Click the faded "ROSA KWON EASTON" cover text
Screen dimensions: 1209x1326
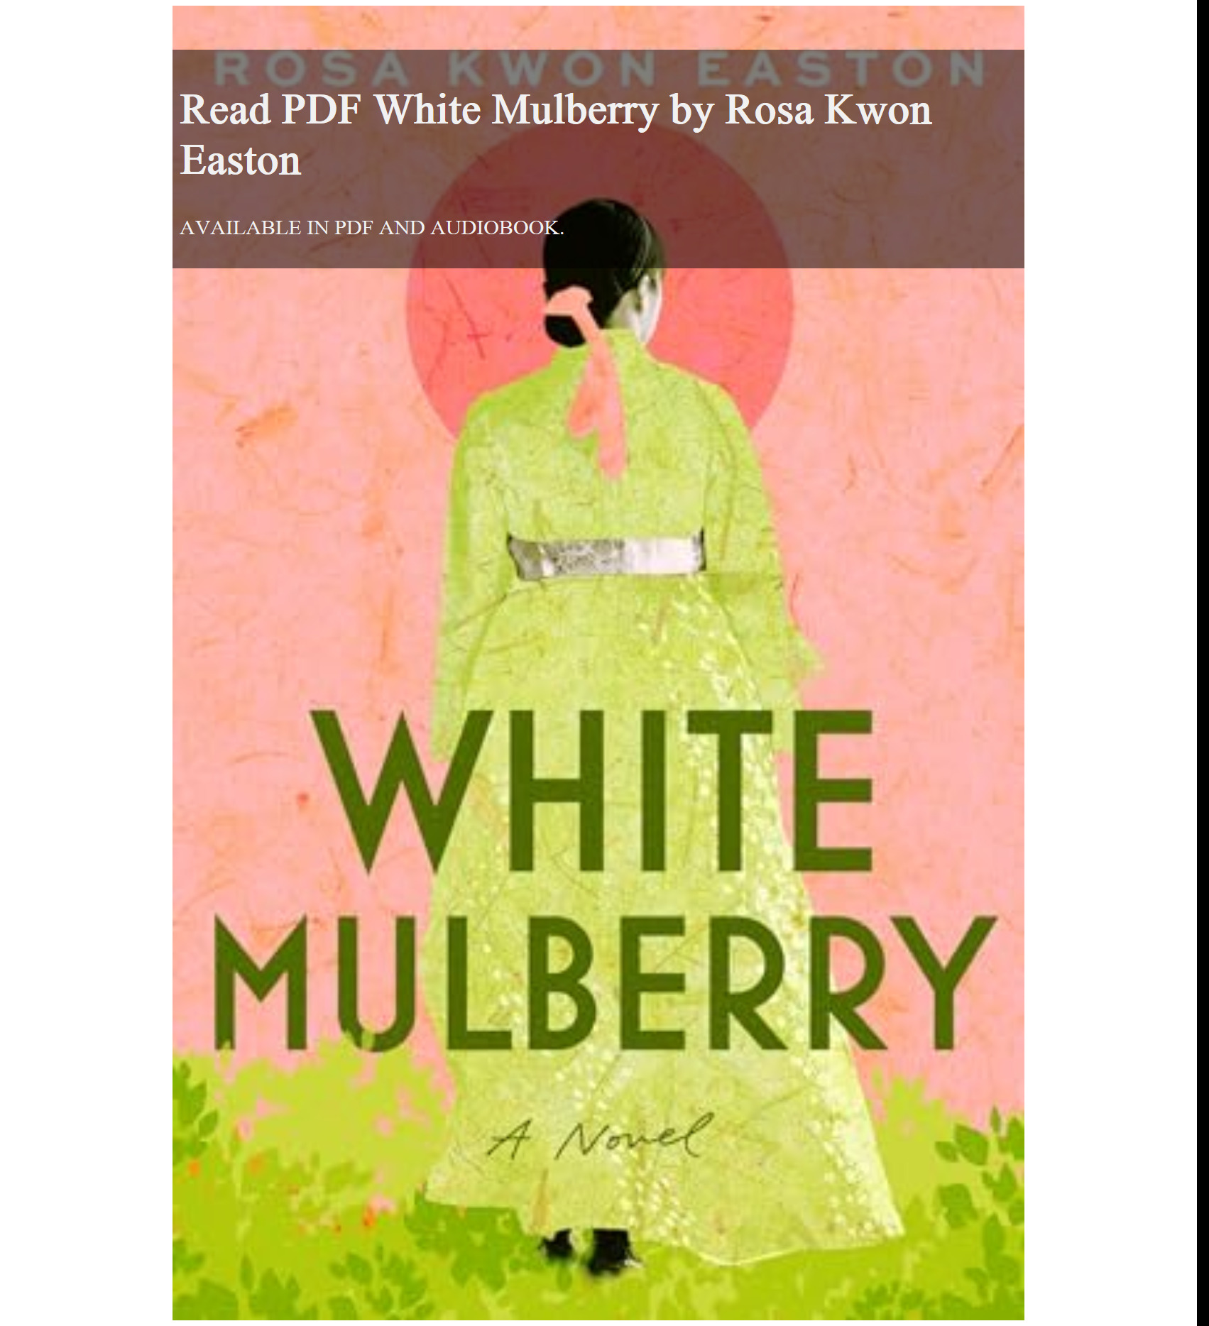tap(598, 68)
